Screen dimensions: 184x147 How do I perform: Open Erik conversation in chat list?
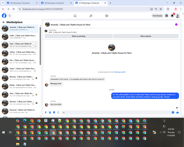click(x=20, y=61)
